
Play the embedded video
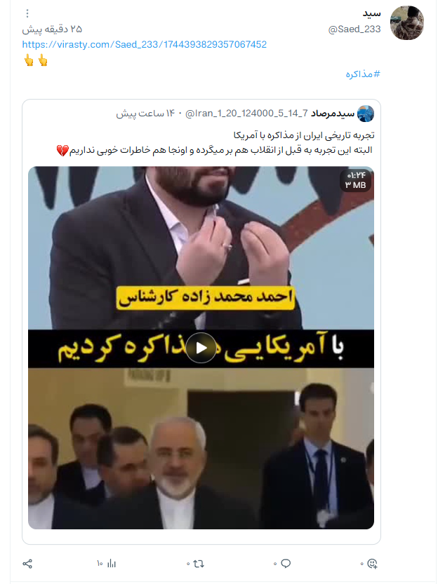click(201, 348)
